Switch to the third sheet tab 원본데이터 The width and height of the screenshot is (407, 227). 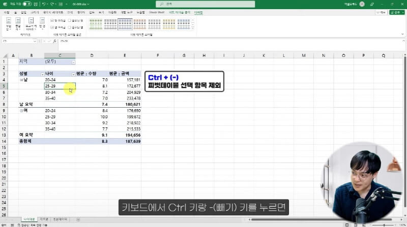[60, 219]
